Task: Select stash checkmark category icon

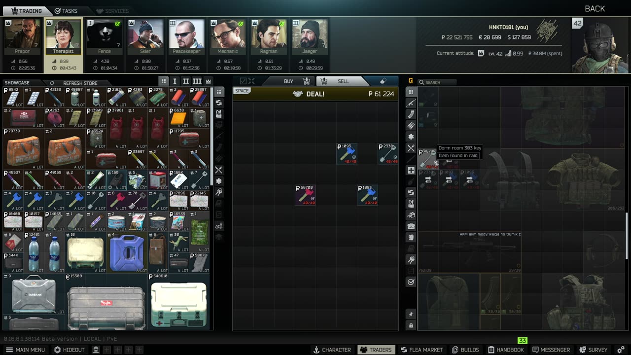Action: pyautogui.click(x=411, y=282)
